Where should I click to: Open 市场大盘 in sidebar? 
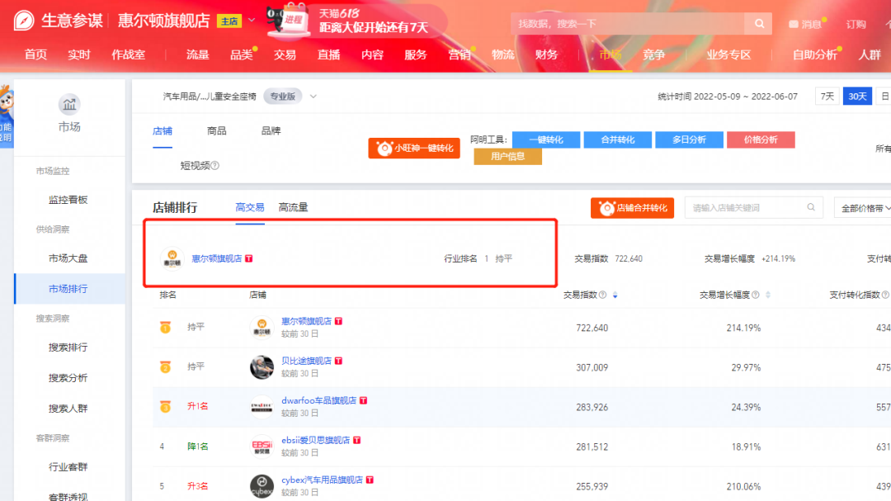coord(68,258)
